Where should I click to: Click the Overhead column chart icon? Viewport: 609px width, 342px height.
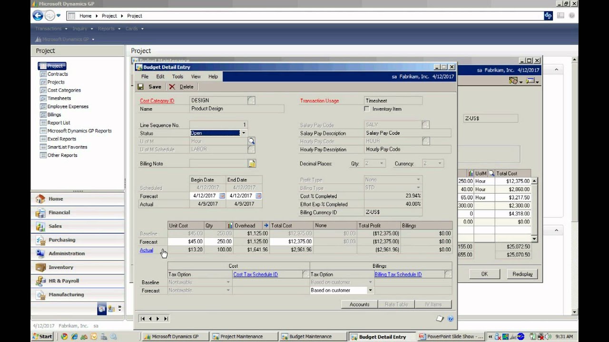(x=230, y=226)
